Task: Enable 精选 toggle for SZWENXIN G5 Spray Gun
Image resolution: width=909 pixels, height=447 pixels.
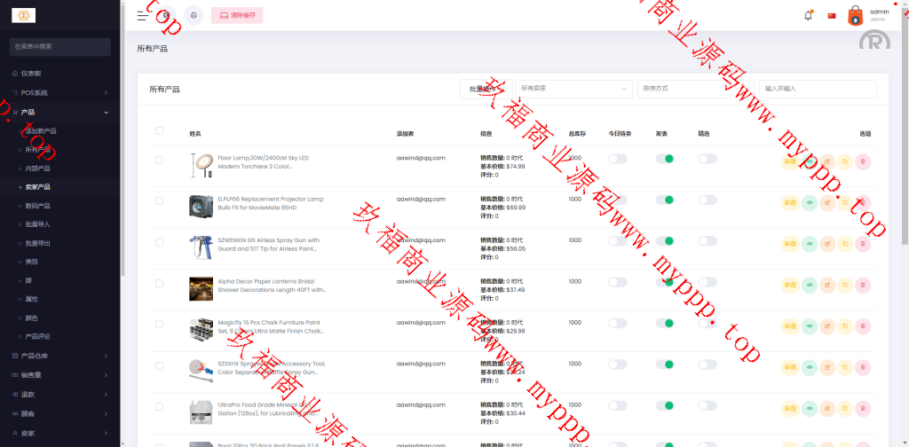Action: 707,241
